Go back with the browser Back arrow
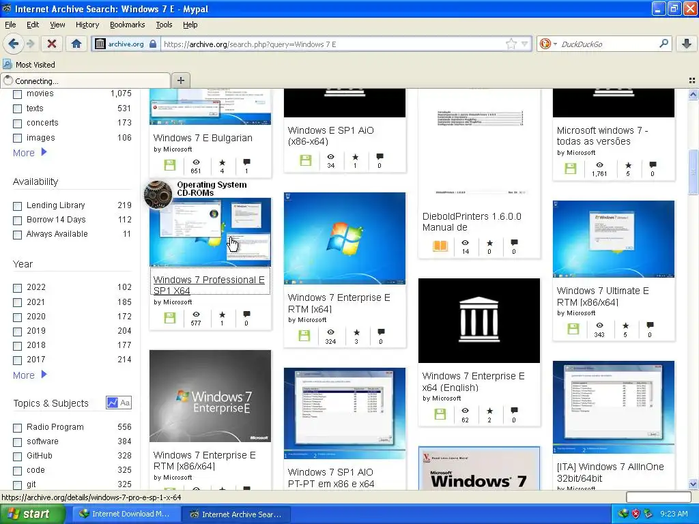Viewport: 699px width, 524px height. coord(14,44)
